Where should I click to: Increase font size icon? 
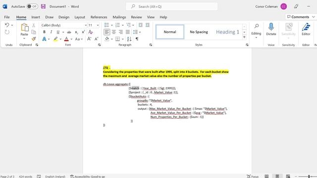89,39
